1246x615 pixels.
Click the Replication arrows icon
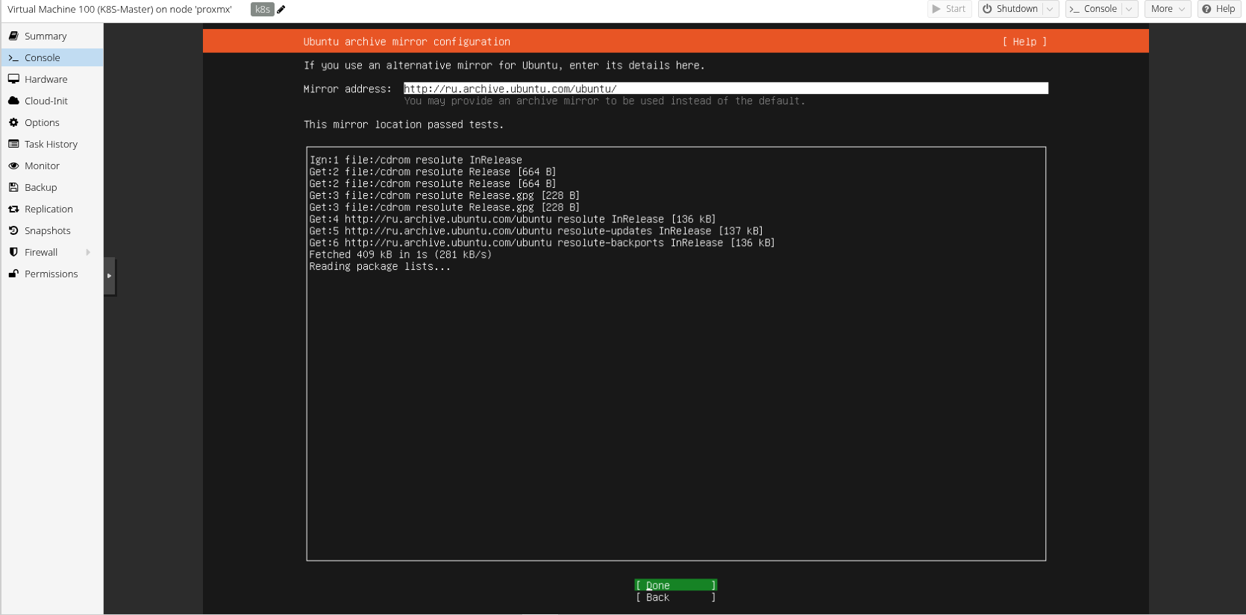click(x=13, y=209)
